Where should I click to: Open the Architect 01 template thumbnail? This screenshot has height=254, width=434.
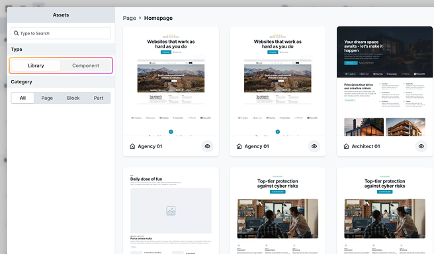click(384, 81)
